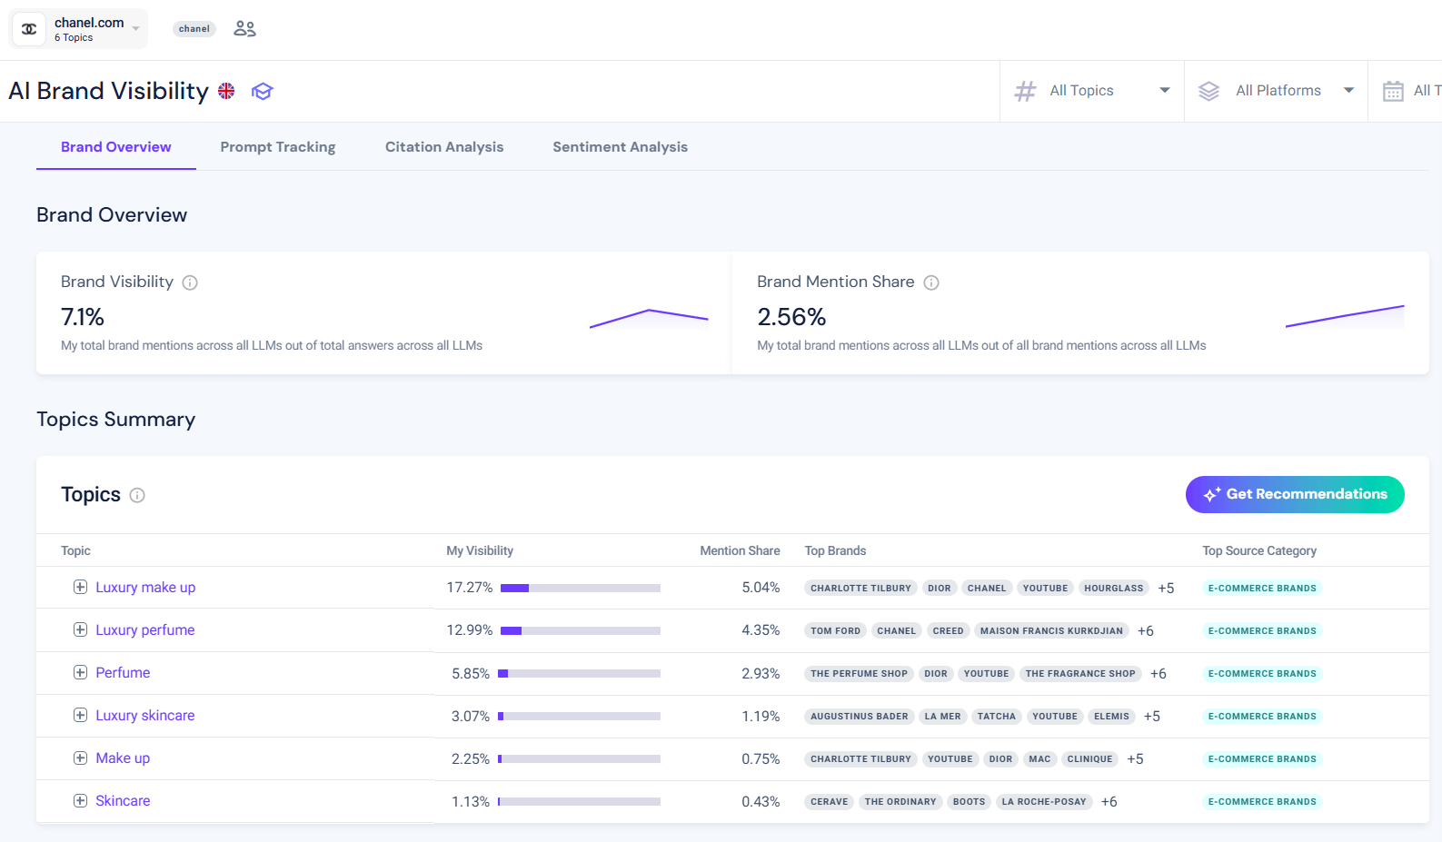The image size is (1442, 842).
Task: Click the CERAVE brand tag
Action: 829,802
